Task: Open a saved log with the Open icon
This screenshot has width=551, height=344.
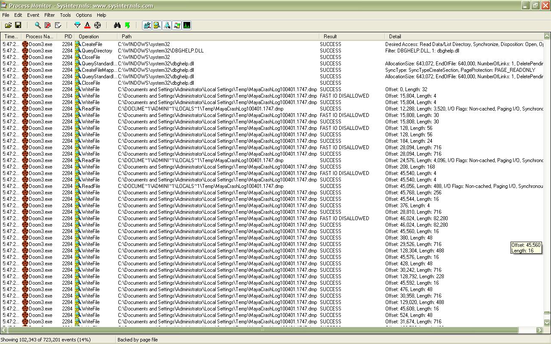Action: click(8, 25)
